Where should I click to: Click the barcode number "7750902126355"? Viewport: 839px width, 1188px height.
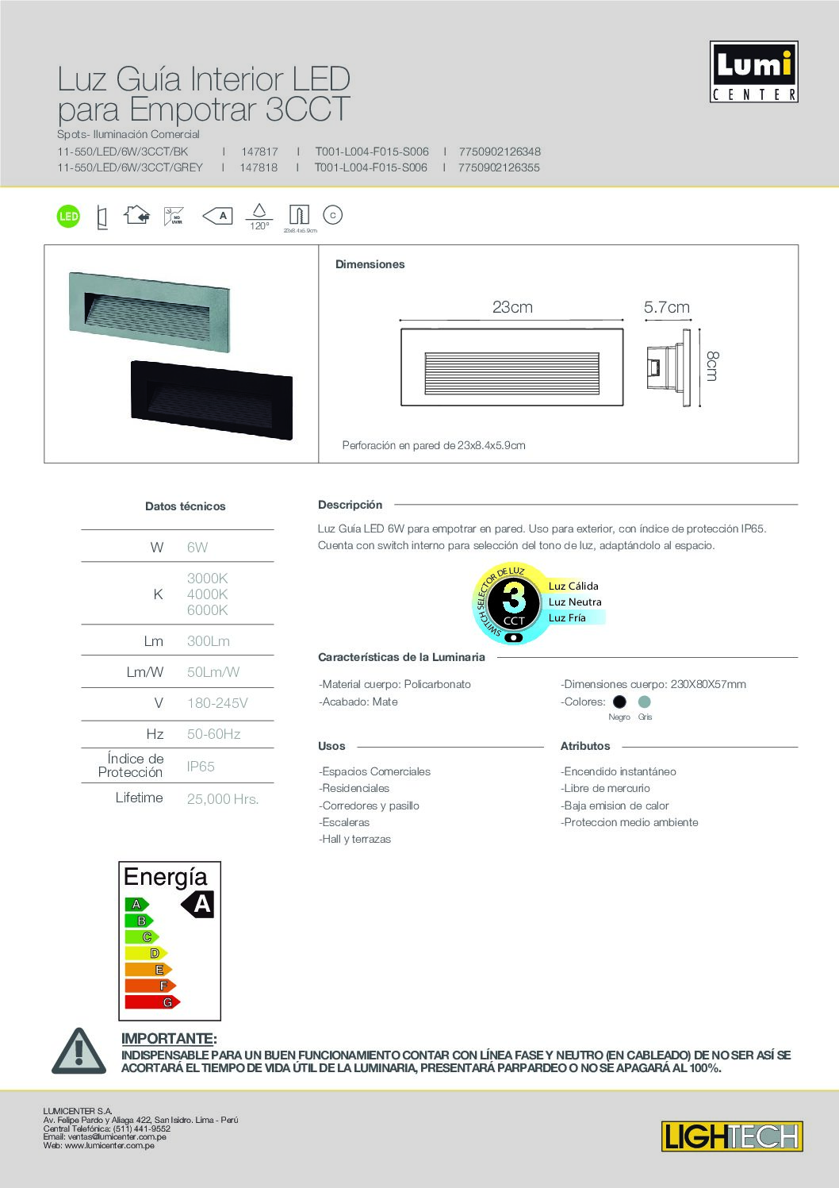click(499, 167)
